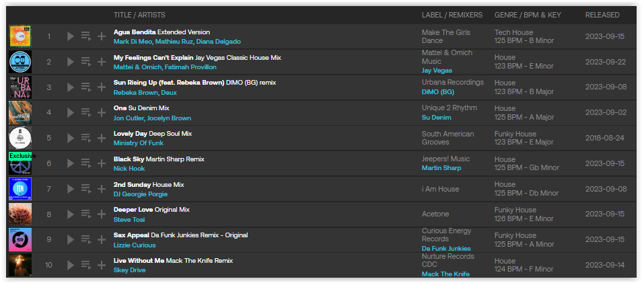The height and width of the screenshot is (283, 642).
Task: Play the track One Su Denim Mix
Action: click(71, 113)
